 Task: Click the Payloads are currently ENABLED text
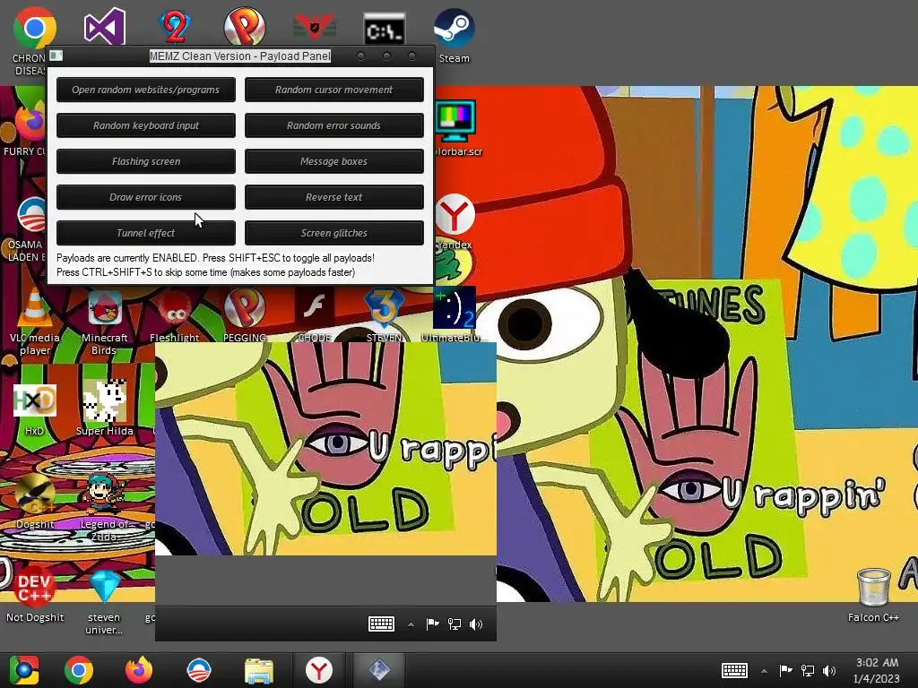tap(215, 258)
